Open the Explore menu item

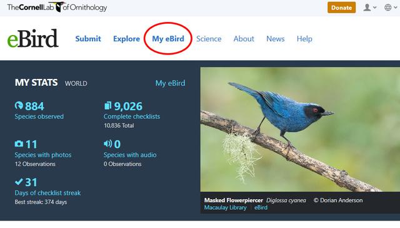[126, 39]
